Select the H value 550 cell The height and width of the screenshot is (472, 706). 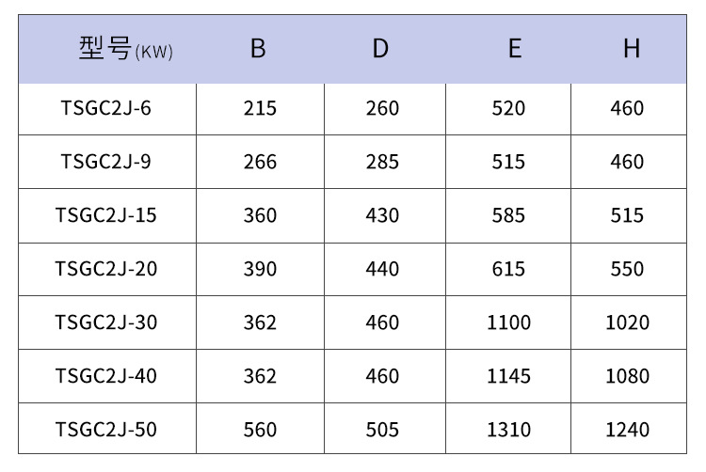[x=627, y=269]
